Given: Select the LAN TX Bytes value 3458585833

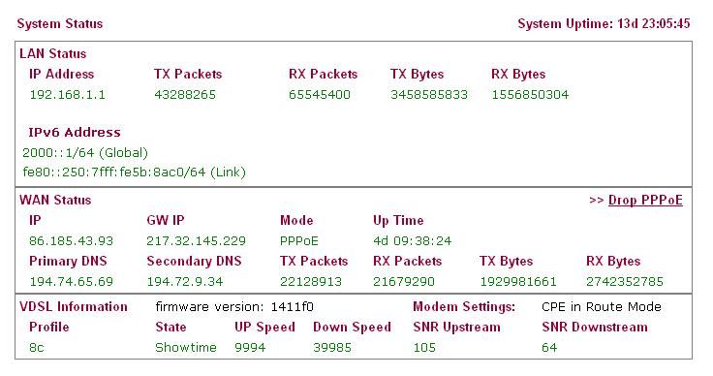Looking at the screenshot, I should point(429,95).
